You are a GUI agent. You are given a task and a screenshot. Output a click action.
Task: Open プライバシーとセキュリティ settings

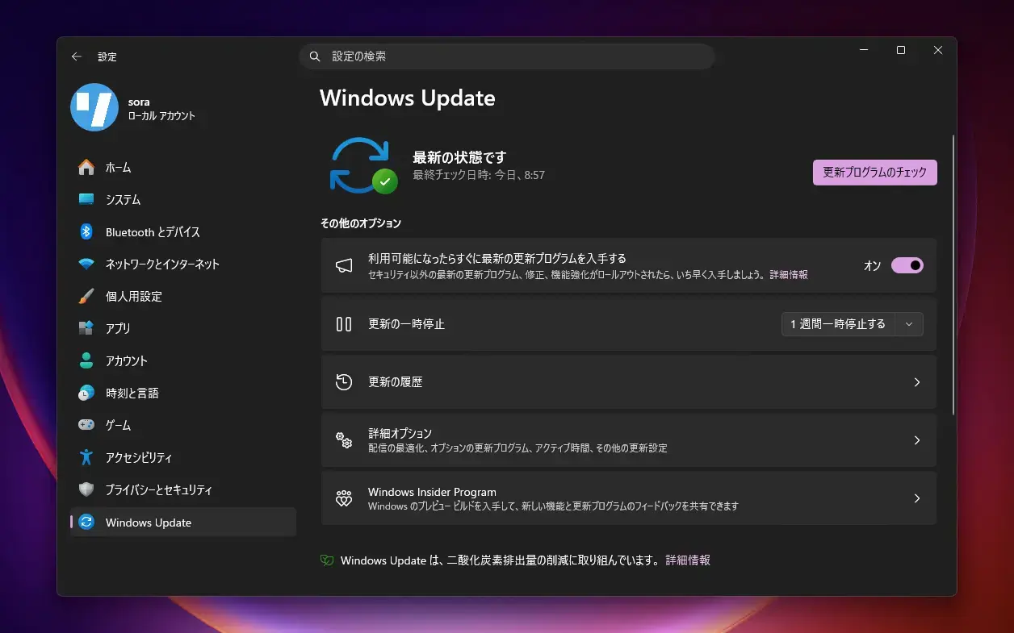[183, 489]
